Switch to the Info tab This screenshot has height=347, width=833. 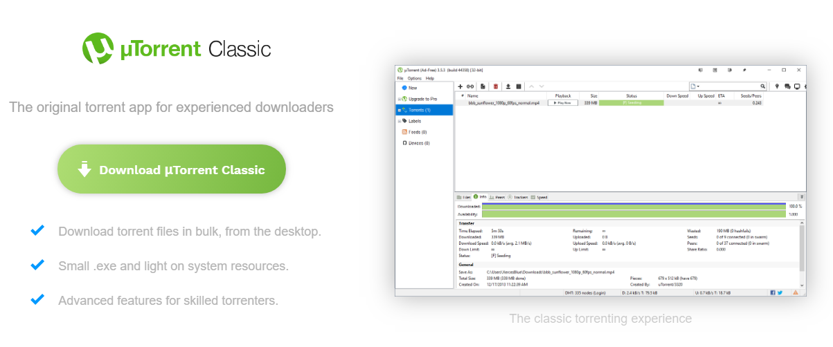480,197
